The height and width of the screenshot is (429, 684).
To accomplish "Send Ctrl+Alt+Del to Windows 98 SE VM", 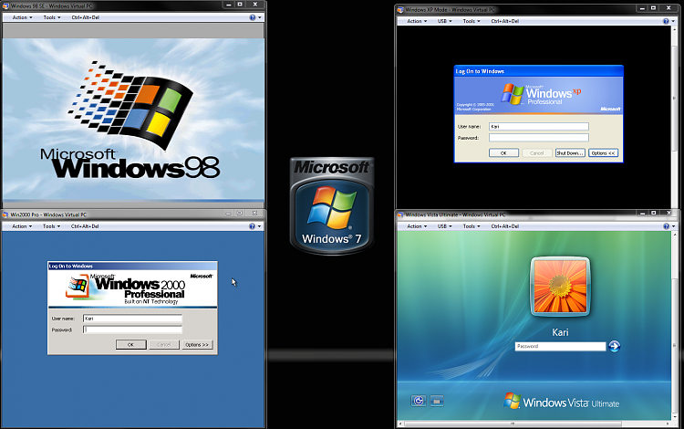I will (86, 17).
